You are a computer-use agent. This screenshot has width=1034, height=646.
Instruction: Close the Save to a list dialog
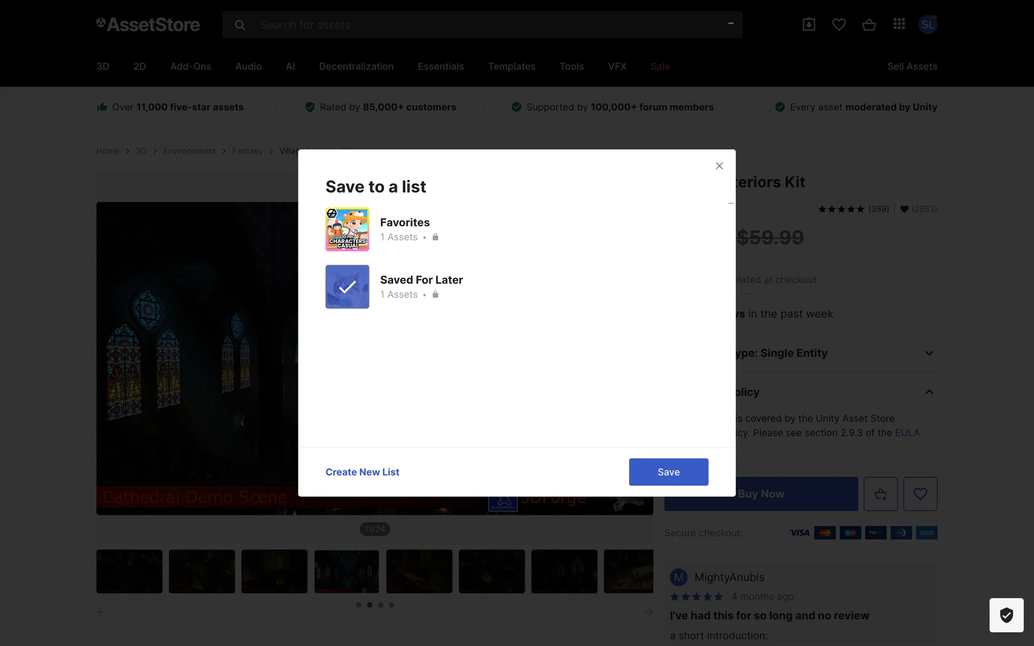pyautogui.click(x=719, y=166)
